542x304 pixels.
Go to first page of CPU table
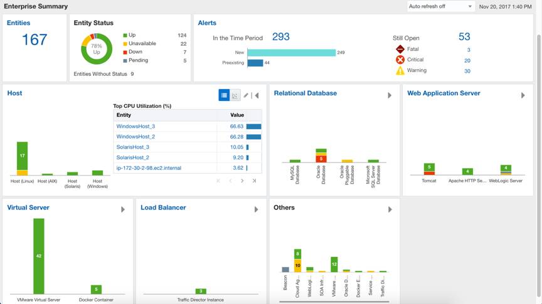pos(218,181)
